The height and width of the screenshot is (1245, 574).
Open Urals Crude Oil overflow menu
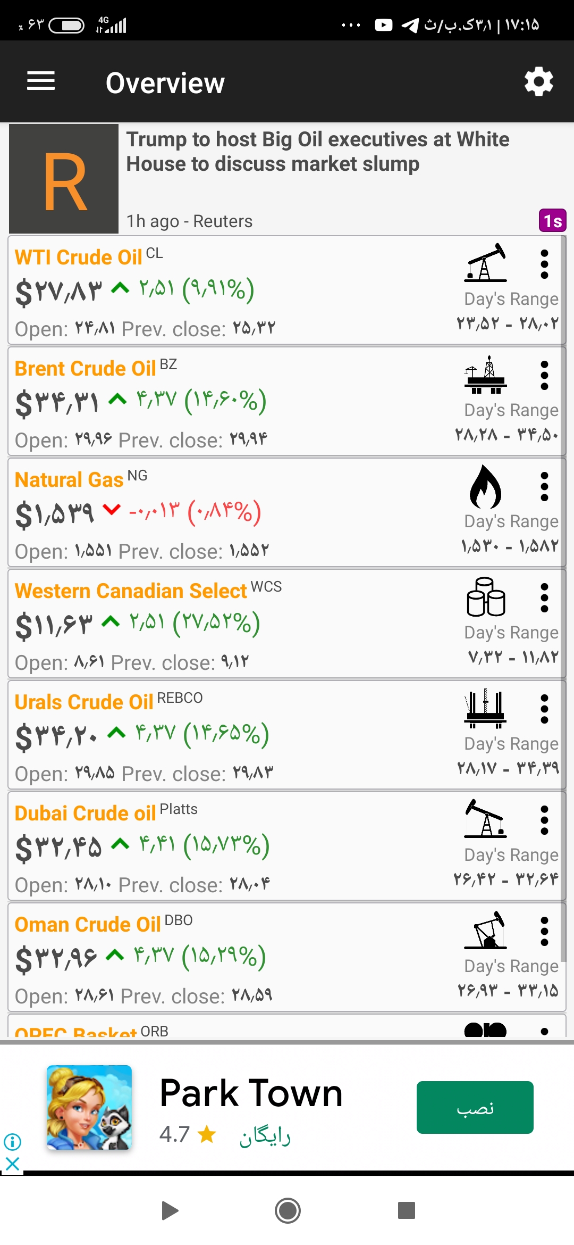[544, 709]
